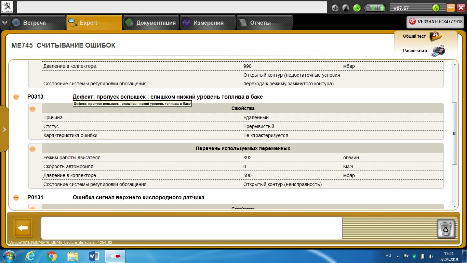Click the green padlock icon

(x=436, y=8)
